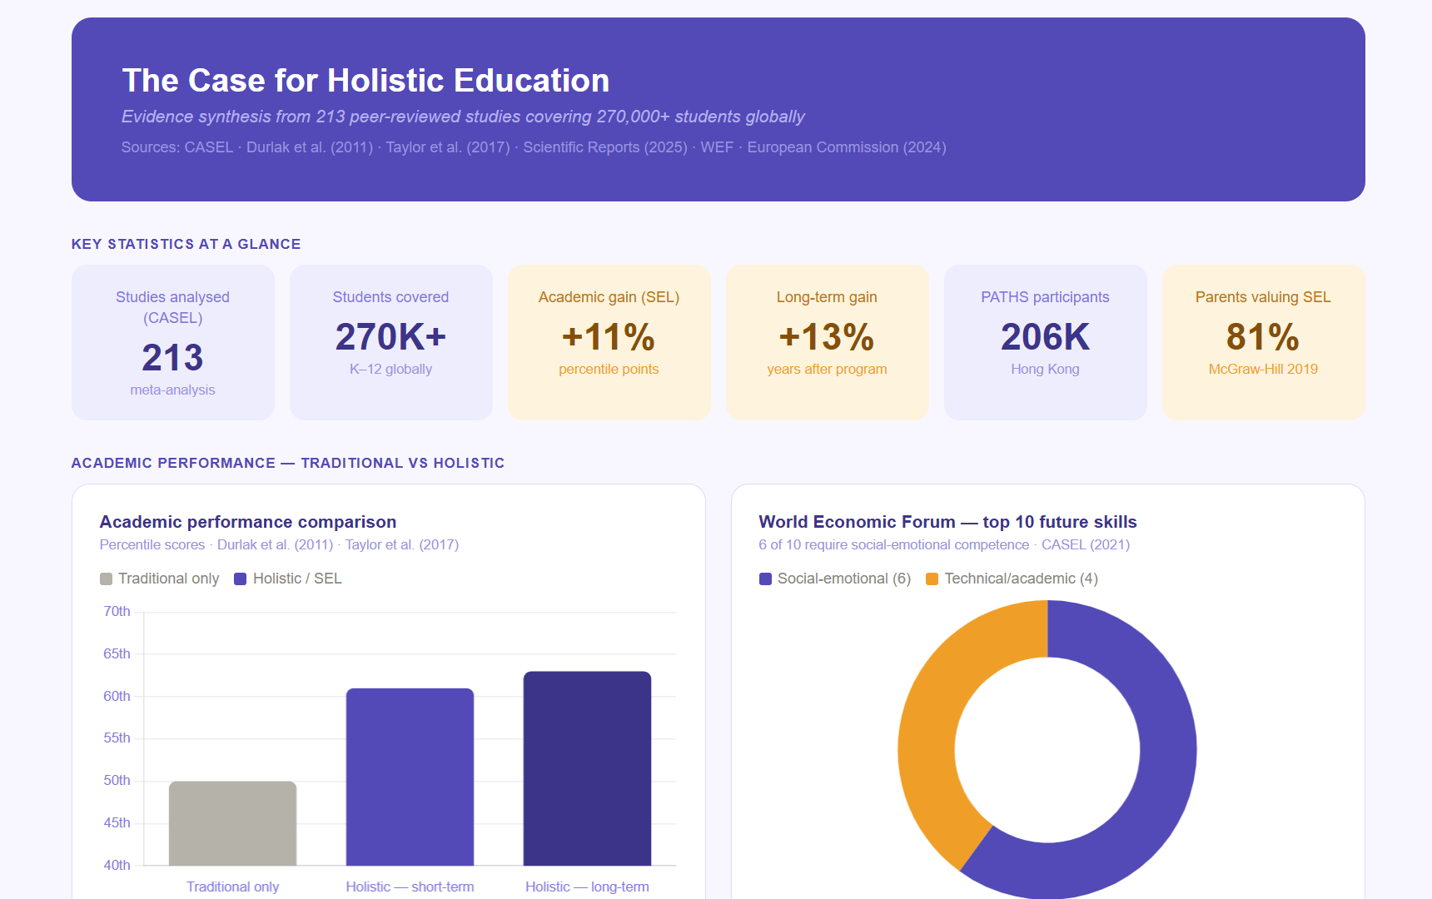This screenshot has width=1432, height=899.
Task: Click the Holistic short-term bar in chart
Action: point(410,777)
